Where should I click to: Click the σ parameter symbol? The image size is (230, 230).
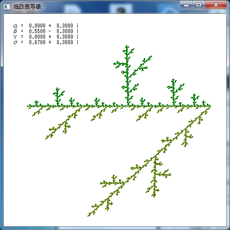pyautogui.click(x=15, y=42)
